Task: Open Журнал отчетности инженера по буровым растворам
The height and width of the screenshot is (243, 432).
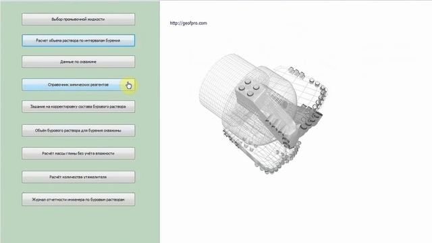Action: [78, 199]
